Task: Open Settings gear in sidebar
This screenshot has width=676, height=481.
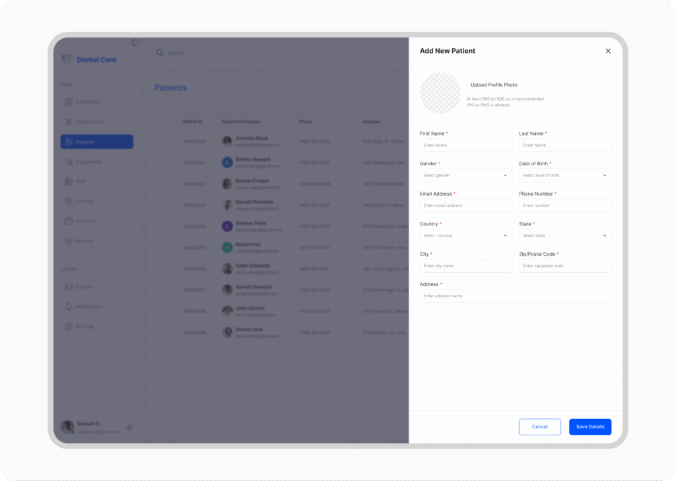Action: [x=69, y=326]
